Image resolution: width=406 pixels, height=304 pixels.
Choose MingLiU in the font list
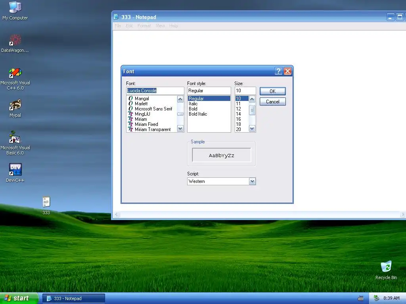click(152, 114)
